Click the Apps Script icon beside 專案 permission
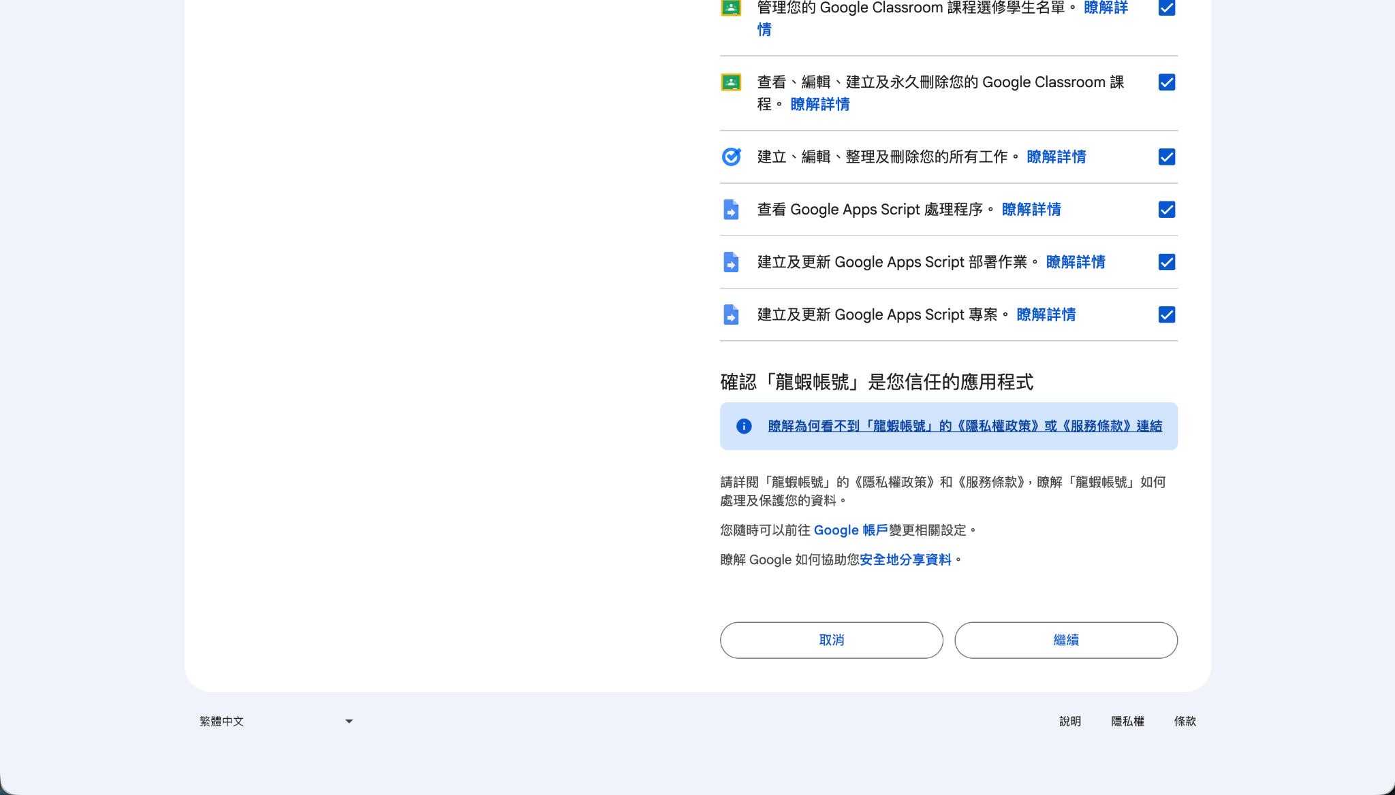This screenshot has height=795, width=1395. point(731,314)
